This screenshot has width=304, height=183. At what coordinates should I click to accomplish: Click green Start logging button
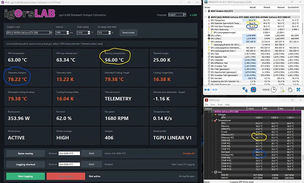(x=26, y=176)
